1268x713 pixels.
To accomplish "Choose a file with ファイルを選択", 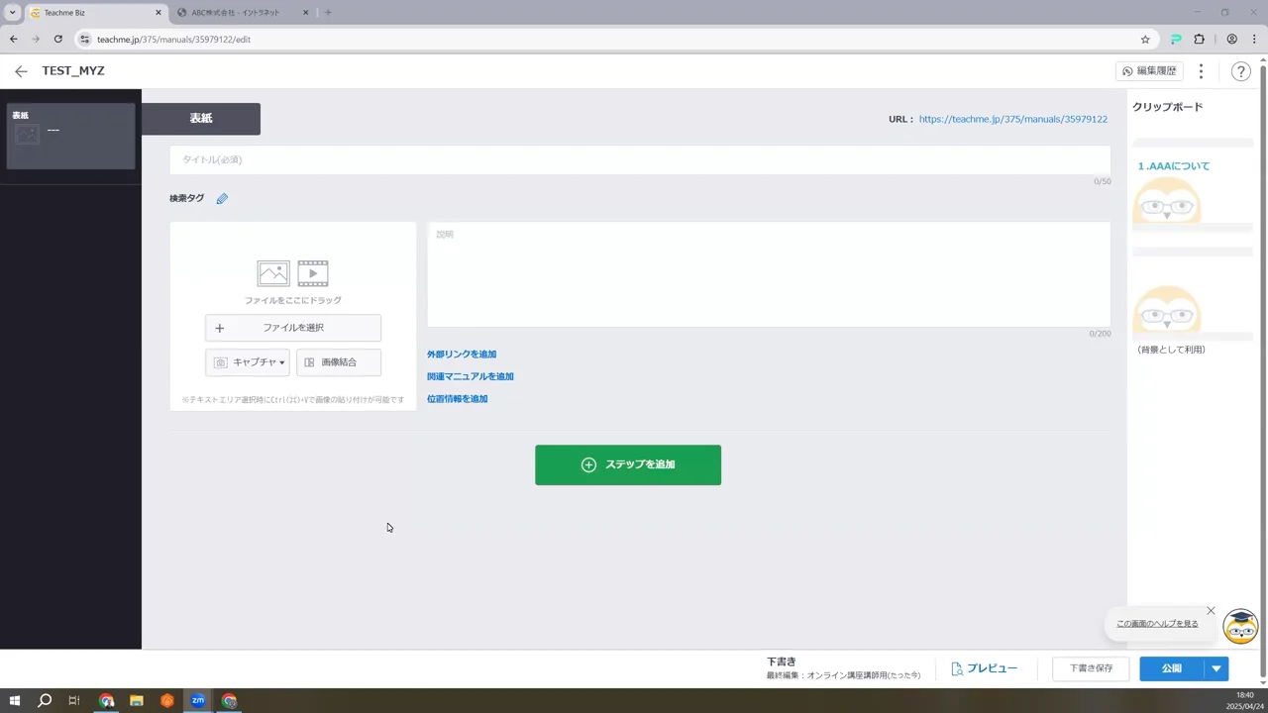I will (293, 328).
